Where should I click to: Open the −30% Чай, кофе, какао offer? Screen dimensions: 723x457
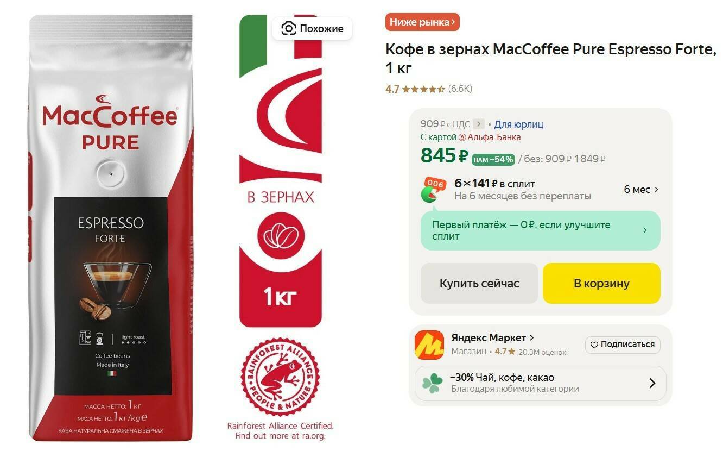(x=541, y=383)
